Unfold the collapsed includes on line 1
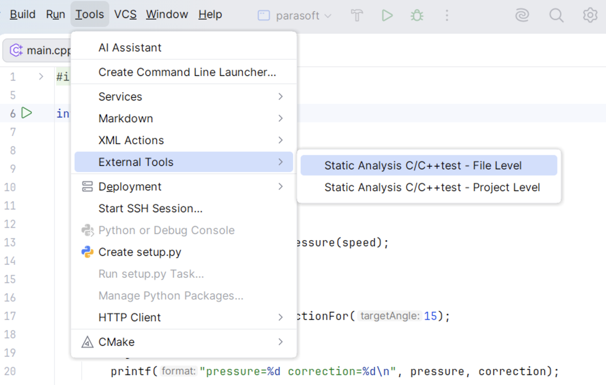606x385 pixels. pos(41,77)
